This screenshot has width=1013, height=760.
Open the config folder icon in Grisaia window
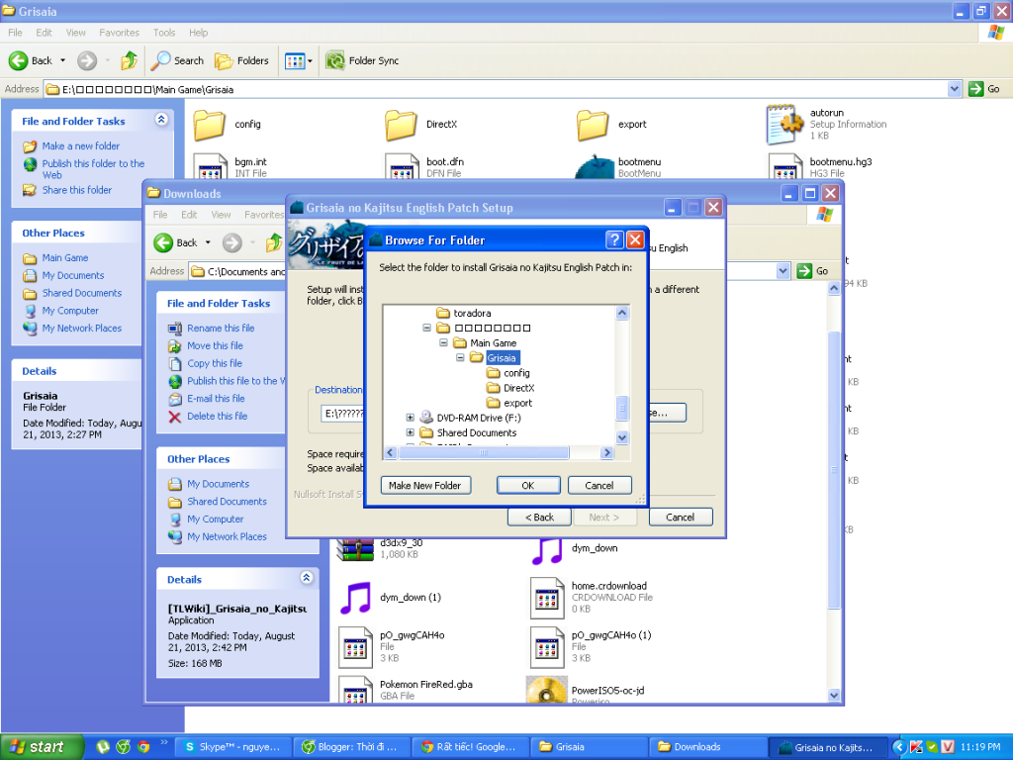click(x=209, y=125)
